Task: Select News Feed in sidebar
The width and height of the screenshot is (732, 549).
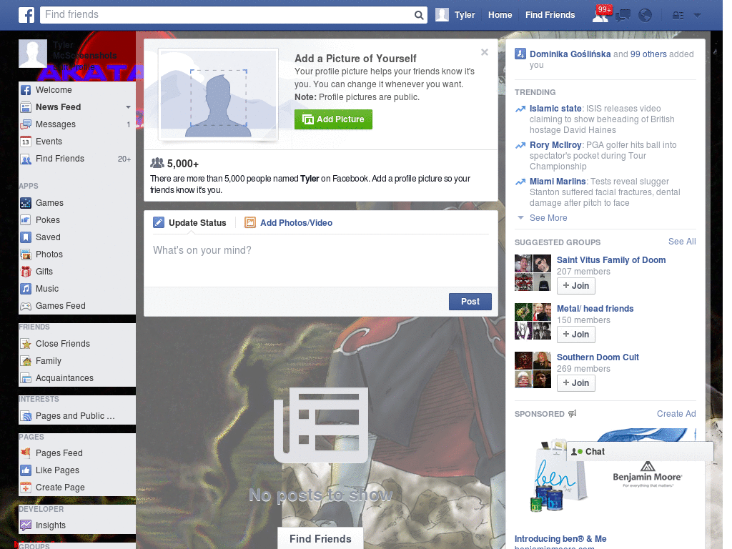Action: (x=58, y=107)
